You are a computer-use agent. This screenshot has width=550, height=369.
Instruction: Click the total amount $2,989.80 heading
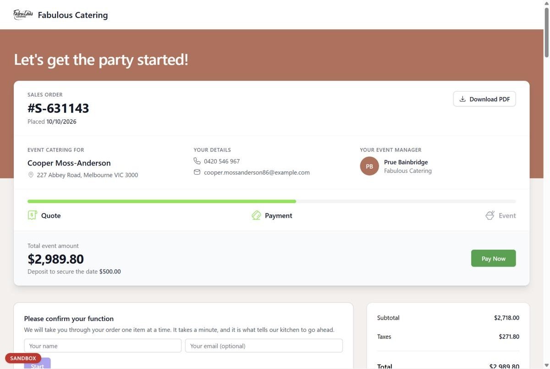tap(55, 259)
